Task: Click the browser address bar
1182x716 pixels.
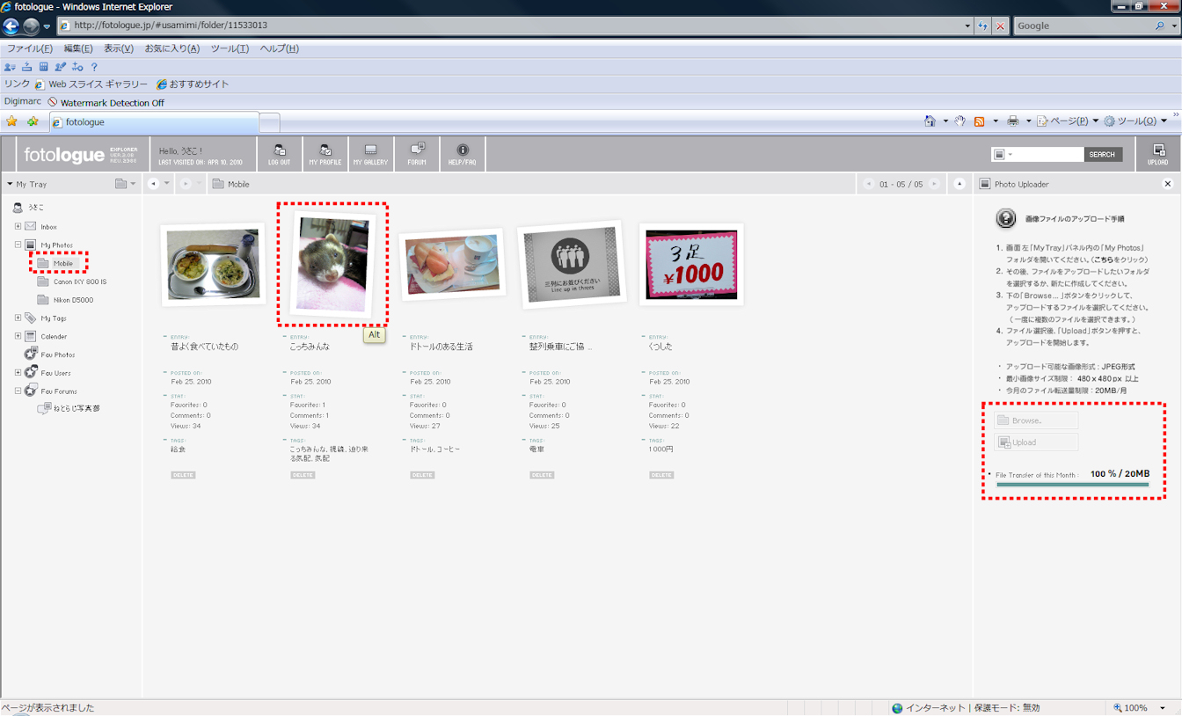Action: coord(514,26)
